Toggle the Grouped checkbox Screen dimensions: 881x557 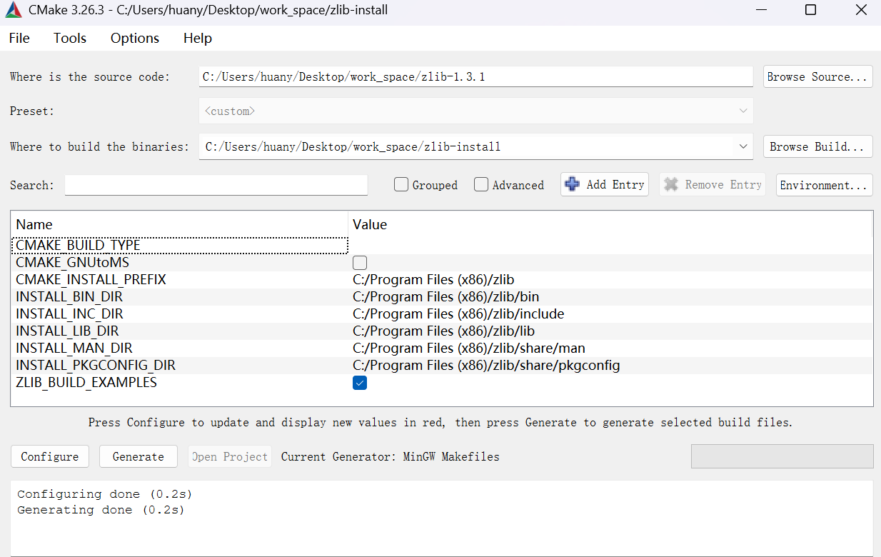point(401,185)
